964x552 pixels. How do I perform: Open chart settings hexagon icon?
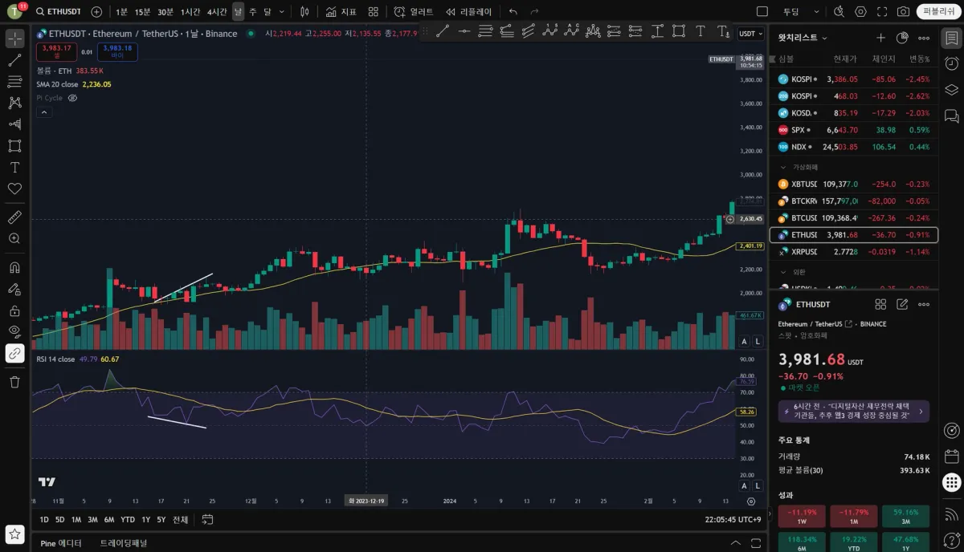(x=860, y=12)
